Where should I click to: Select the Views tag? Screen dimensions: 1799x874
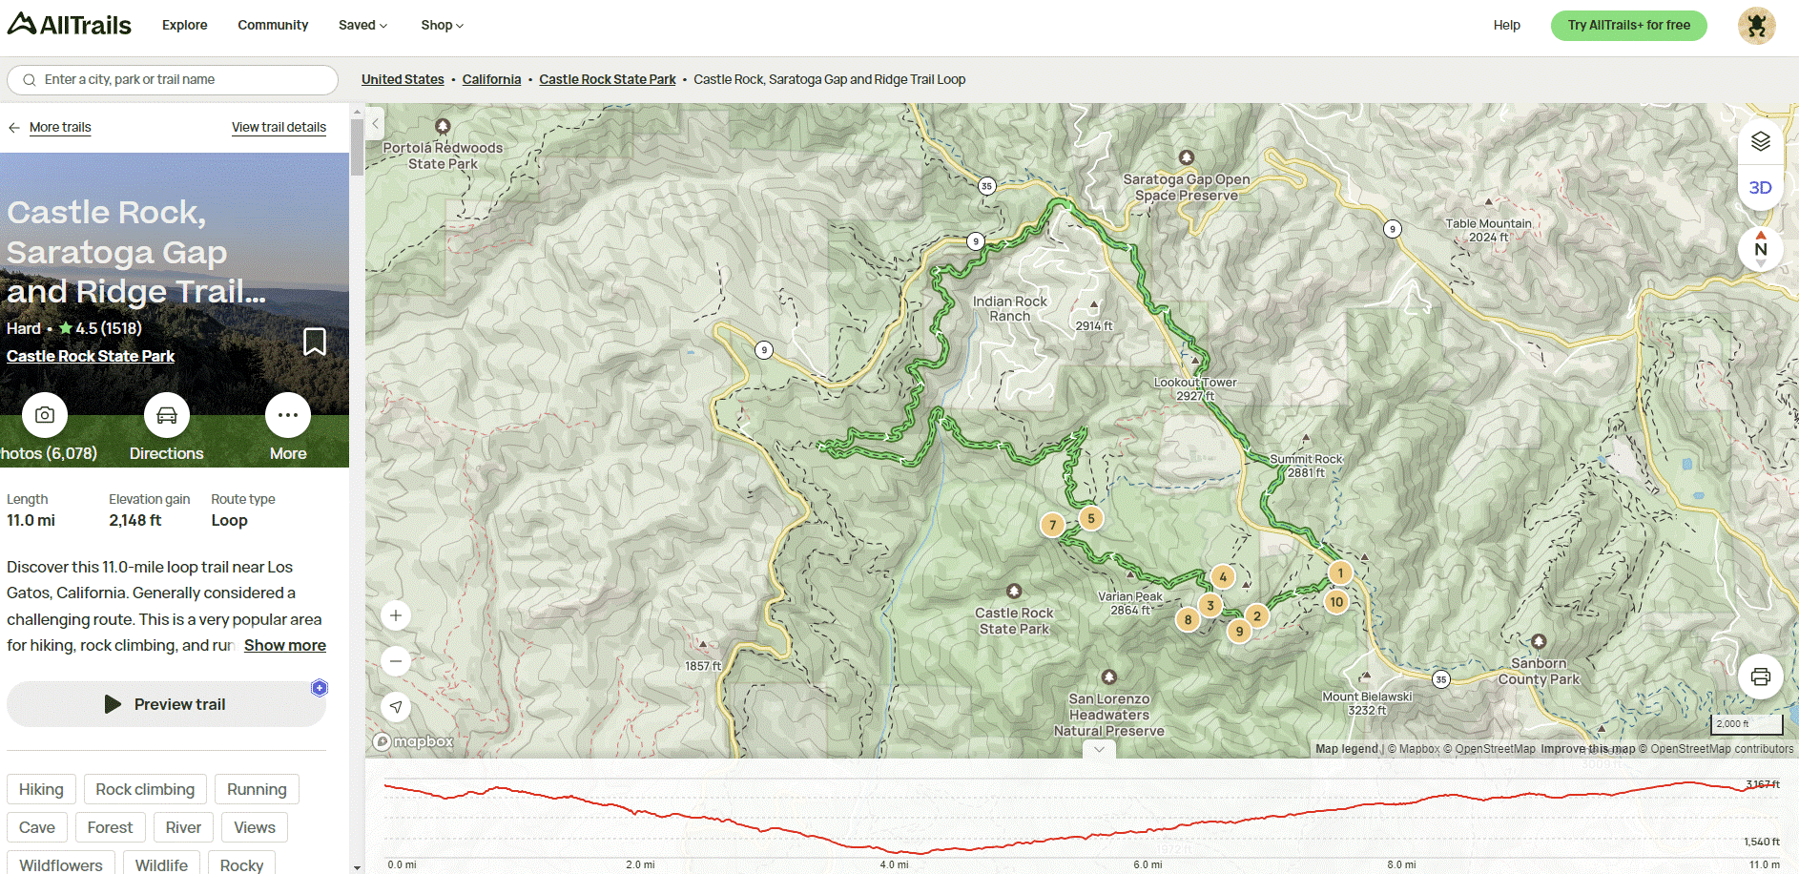click(255, 827)
